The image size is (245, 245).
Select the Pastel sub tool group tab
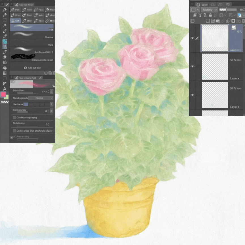coord(39,10)
